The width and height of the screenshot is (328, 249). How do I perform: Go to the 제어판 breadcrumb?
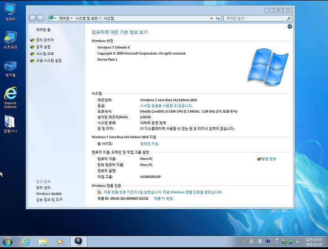[64, 18]
